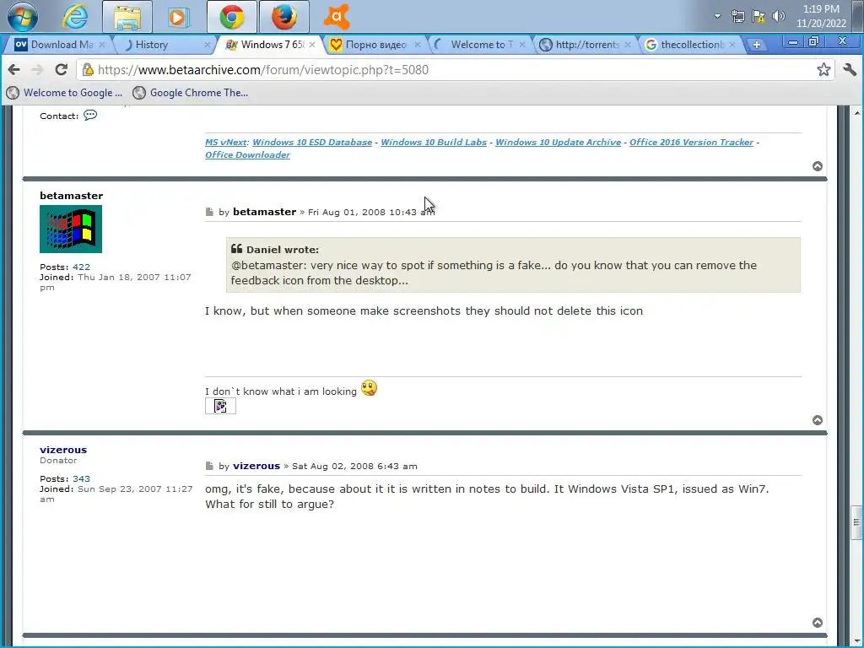Show hidden tray icons arrow
This screenshot has width=864, height=648.
point(717,16)
